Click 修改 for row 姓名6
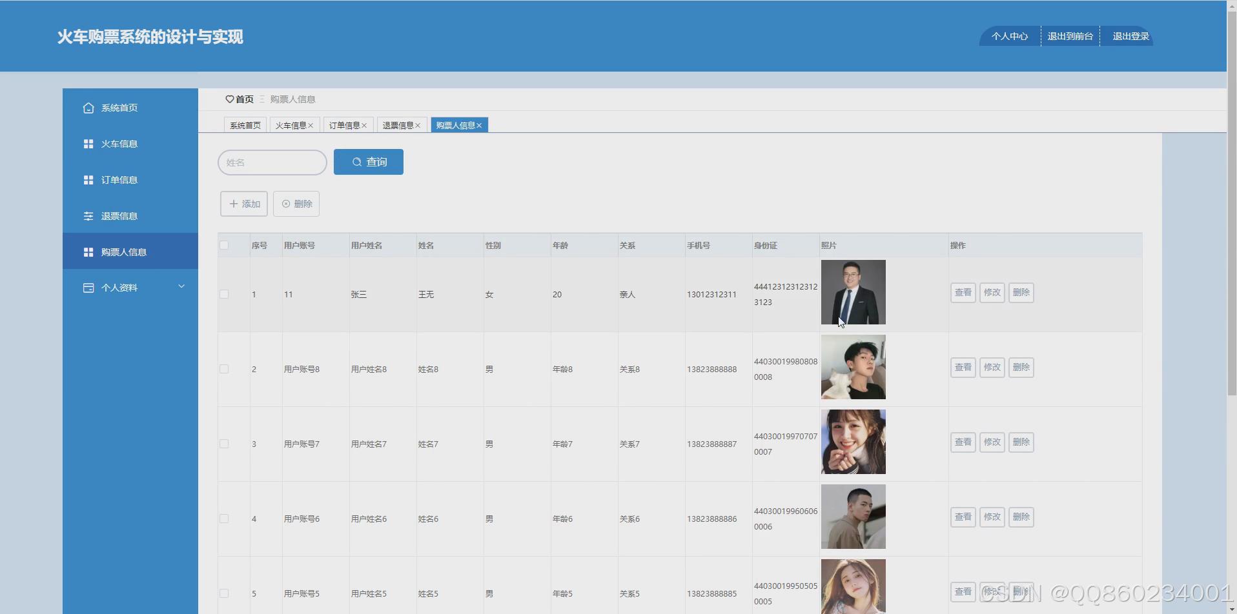 tap(992, 517)
